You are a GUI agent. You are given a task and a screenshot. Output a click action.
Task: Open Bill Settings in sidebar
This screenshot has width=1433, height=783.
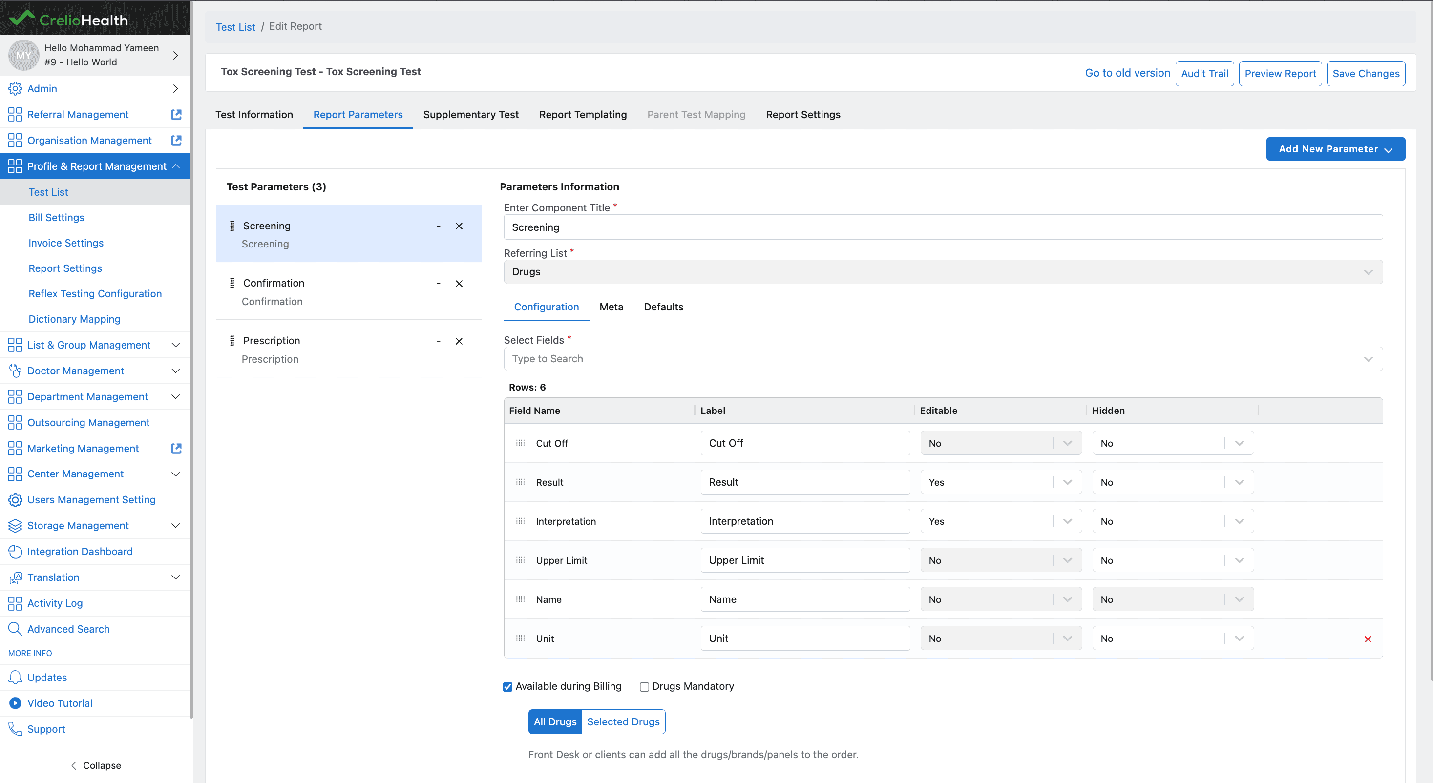pos(56,217)
